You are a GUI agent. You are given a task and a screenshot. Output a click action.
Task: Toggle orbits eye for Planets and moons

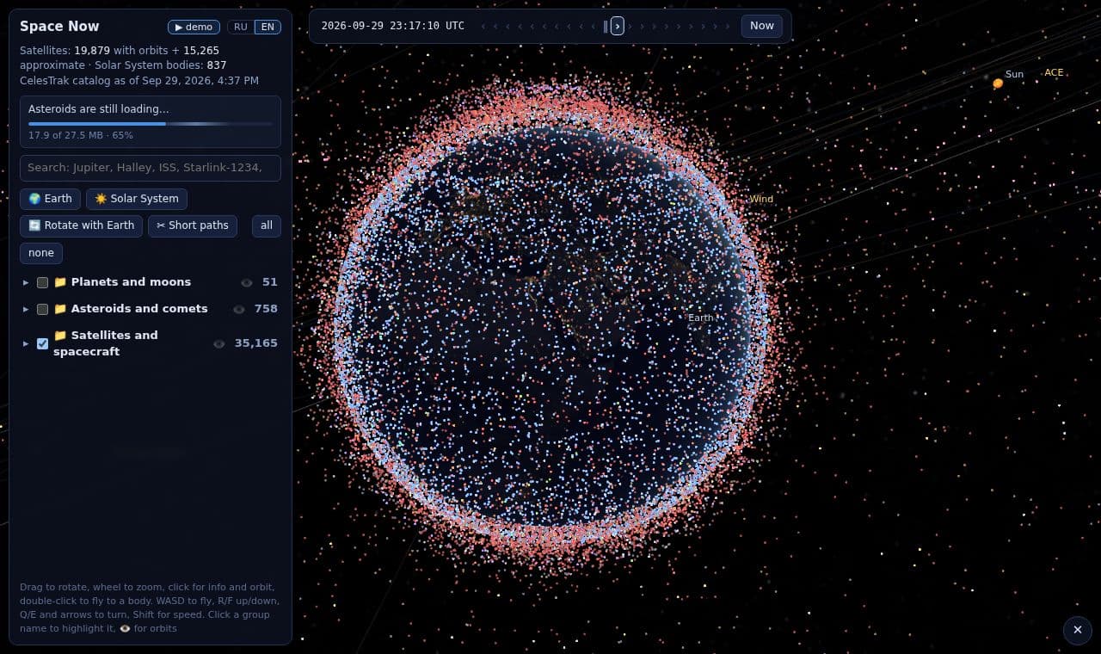pyautogui.click(x=247, y=282)
